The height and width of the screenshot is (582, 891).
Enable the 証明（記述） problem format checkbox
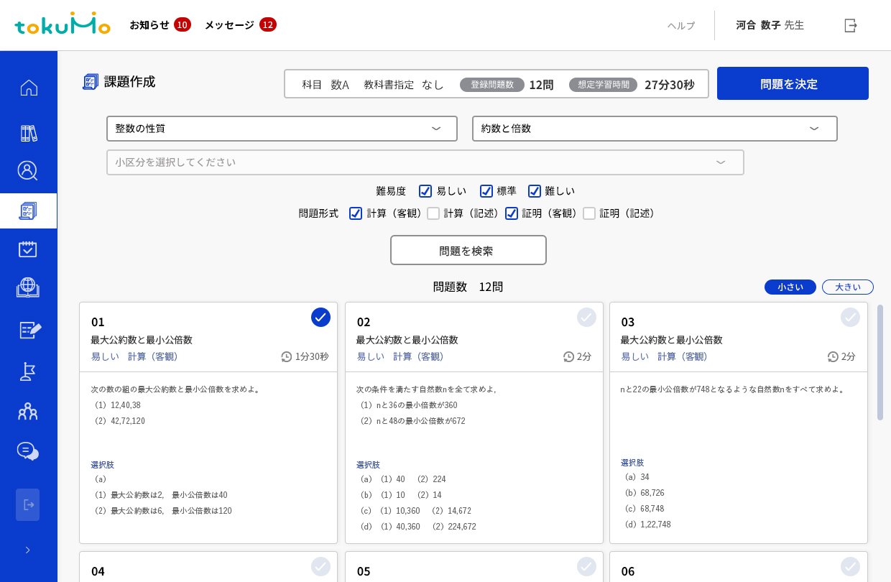tap(589, 213)
